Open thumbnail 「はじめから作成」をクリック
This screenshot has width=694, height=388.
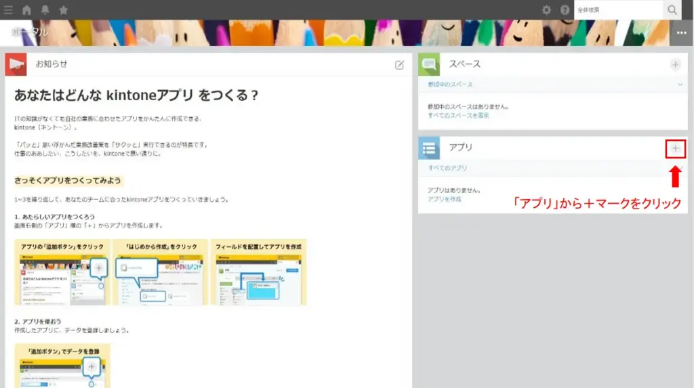160,272
